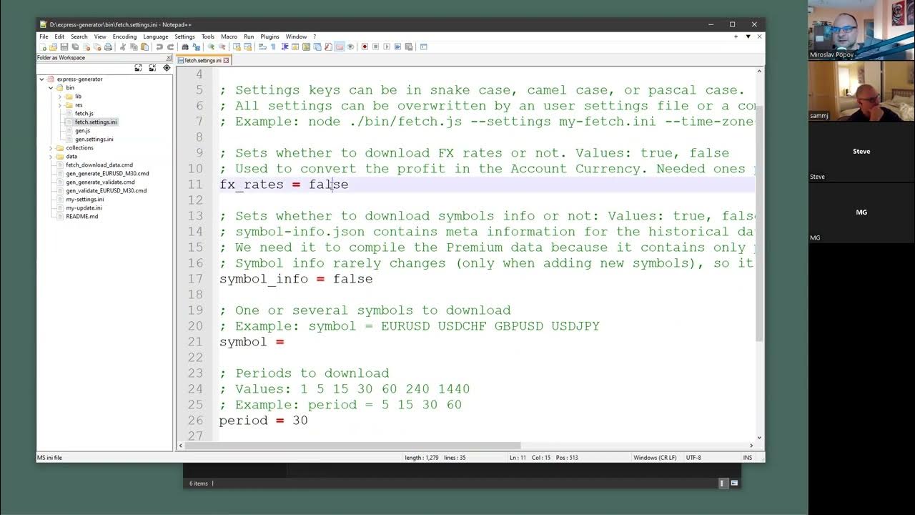Select gen.settings.ini in the tree
This screenshot has height=515, width=915.
click(94, 139)
